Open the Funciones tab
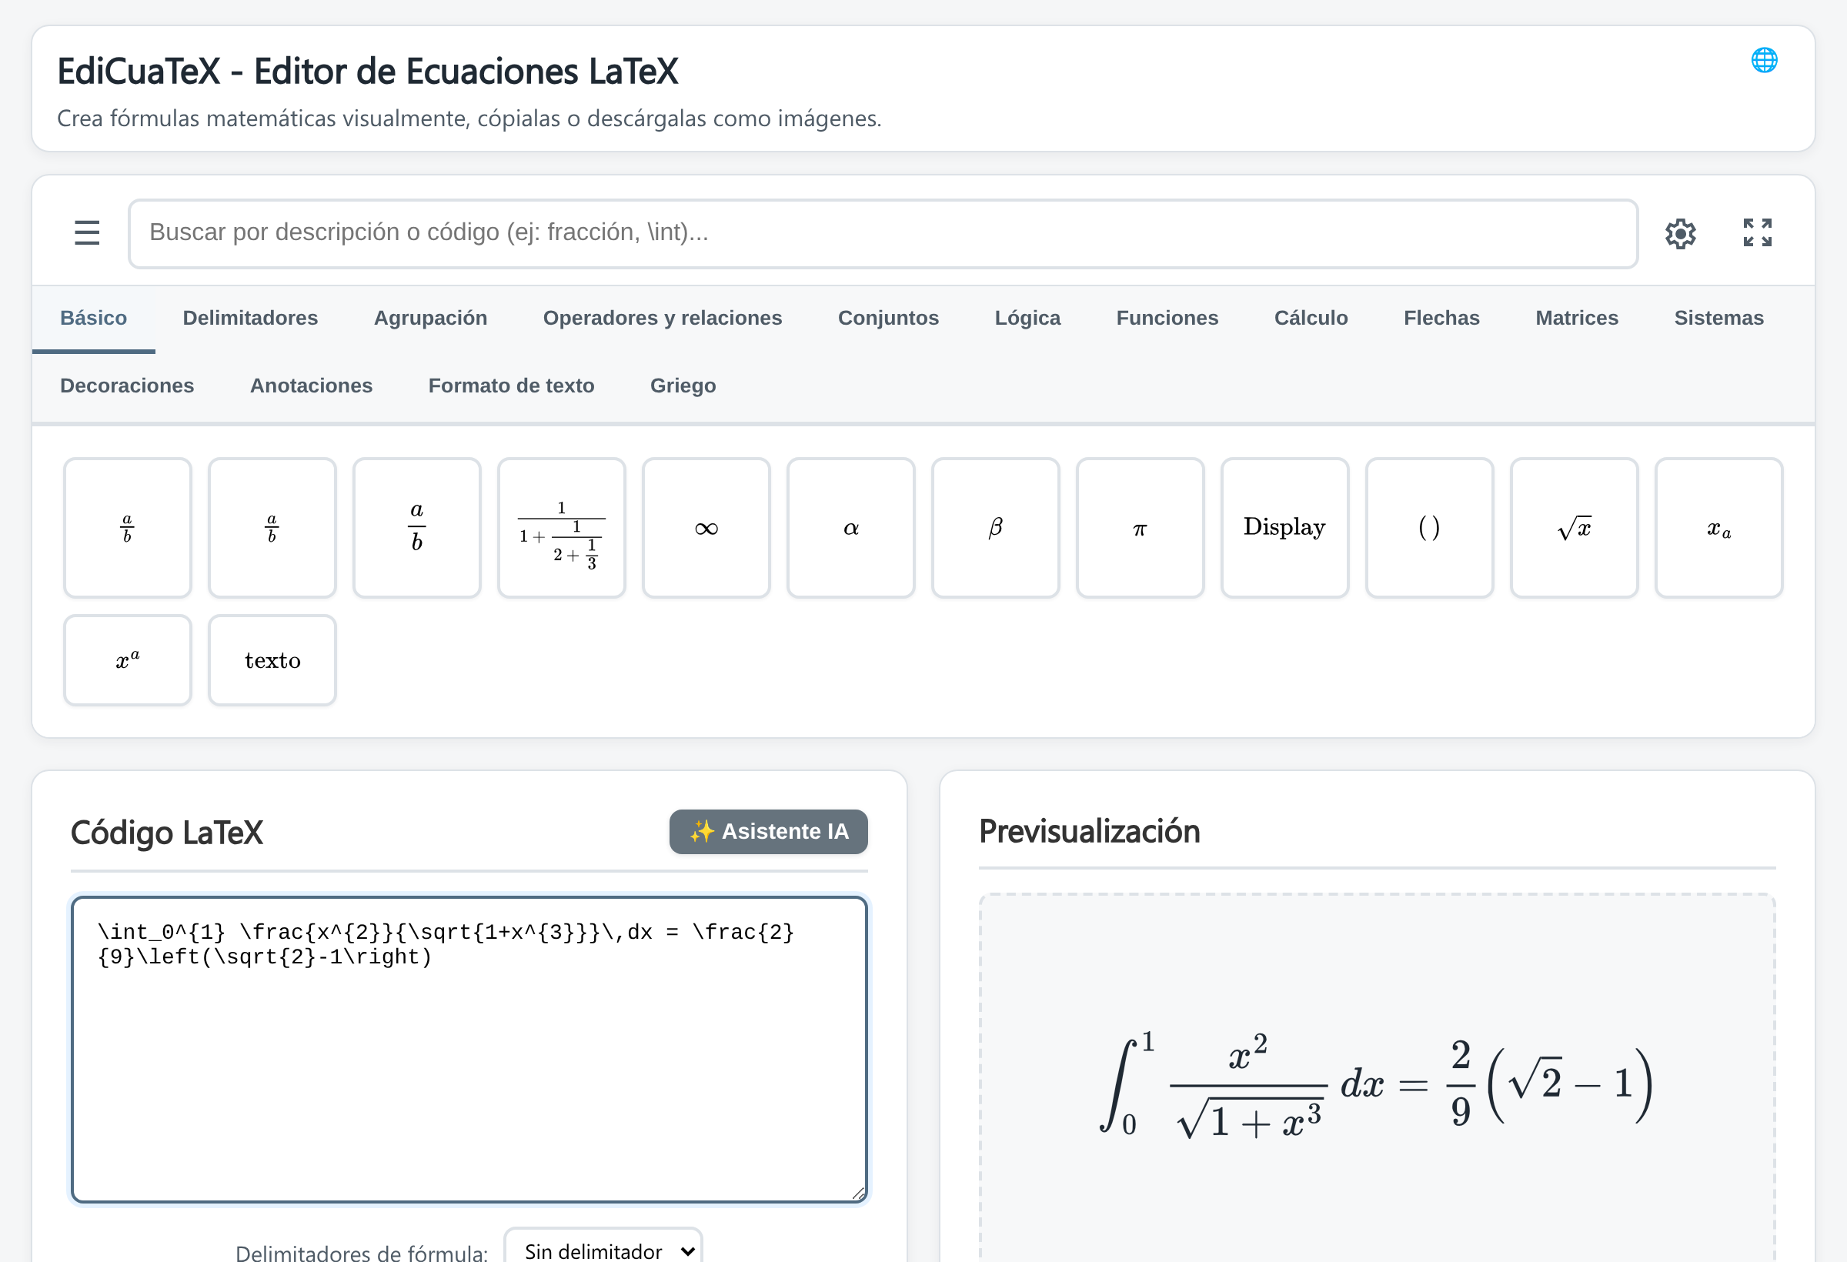 (1167, 318)
